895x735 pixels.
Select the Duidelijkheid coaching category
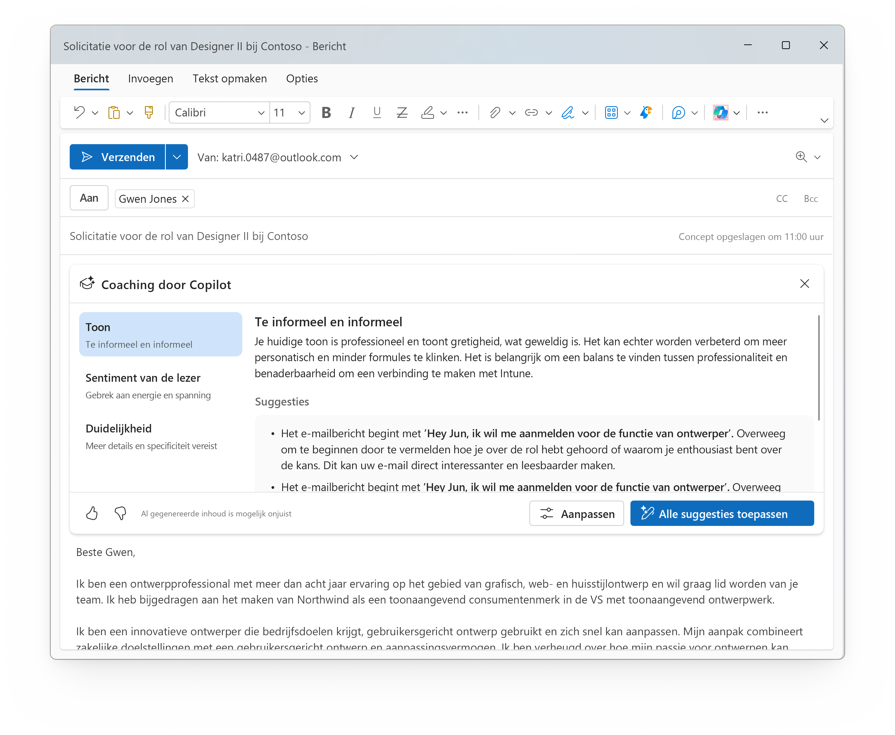pyautogui.click(x=161, y=436)
